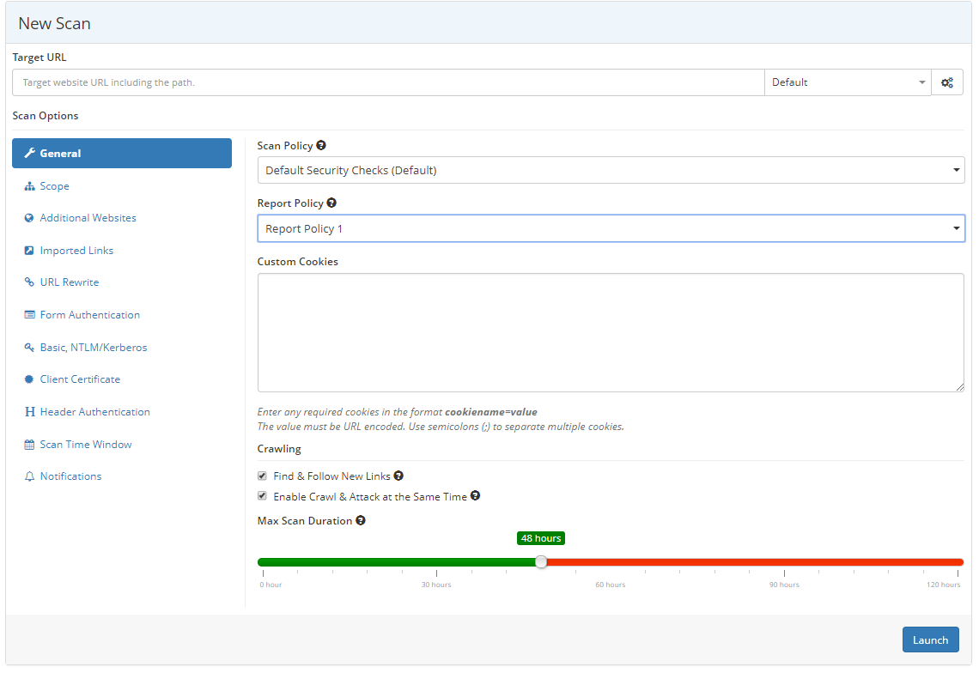The width and height of the screenshot is (979, 685).
Task: Click the help icon beside Scan Policy
Action: [x=320, y=144]
